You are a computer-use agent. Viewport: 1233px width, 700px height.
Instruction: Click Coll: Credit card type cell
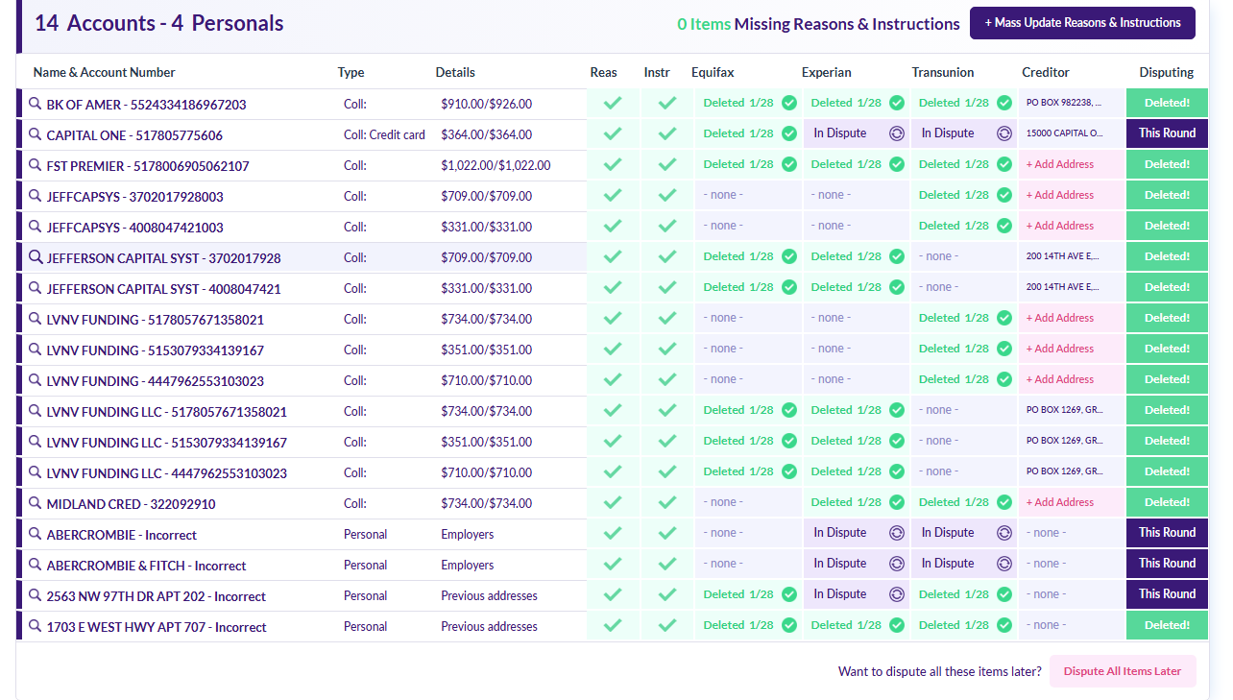point(384,134)
